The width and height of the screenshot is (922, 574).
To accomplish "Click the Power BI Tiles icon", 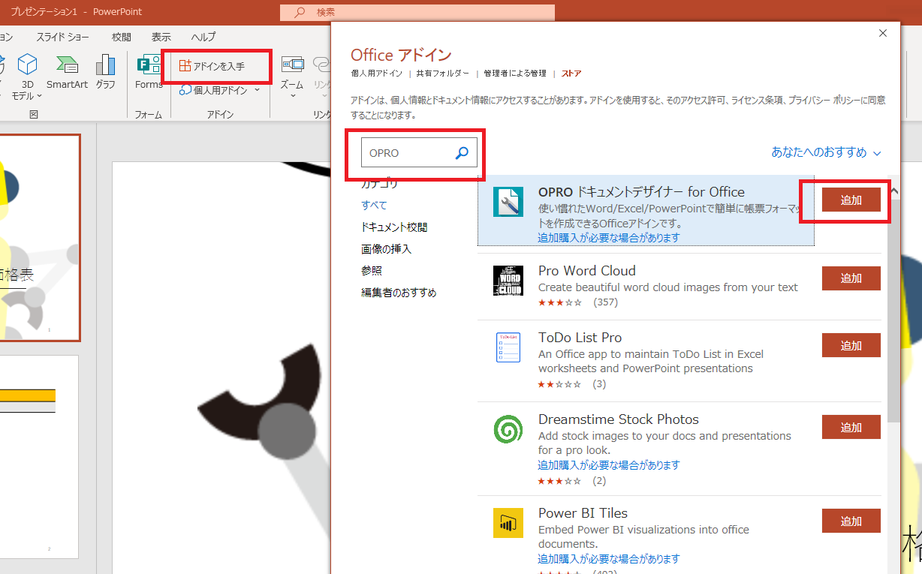I will pos(508,523).
